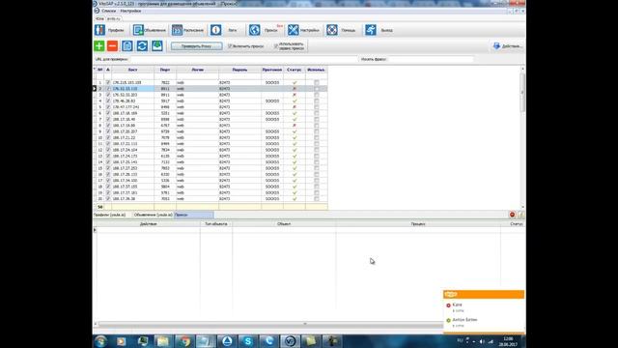
Task: Click the blue refresh arrows icon
Action: coord(142,45)
